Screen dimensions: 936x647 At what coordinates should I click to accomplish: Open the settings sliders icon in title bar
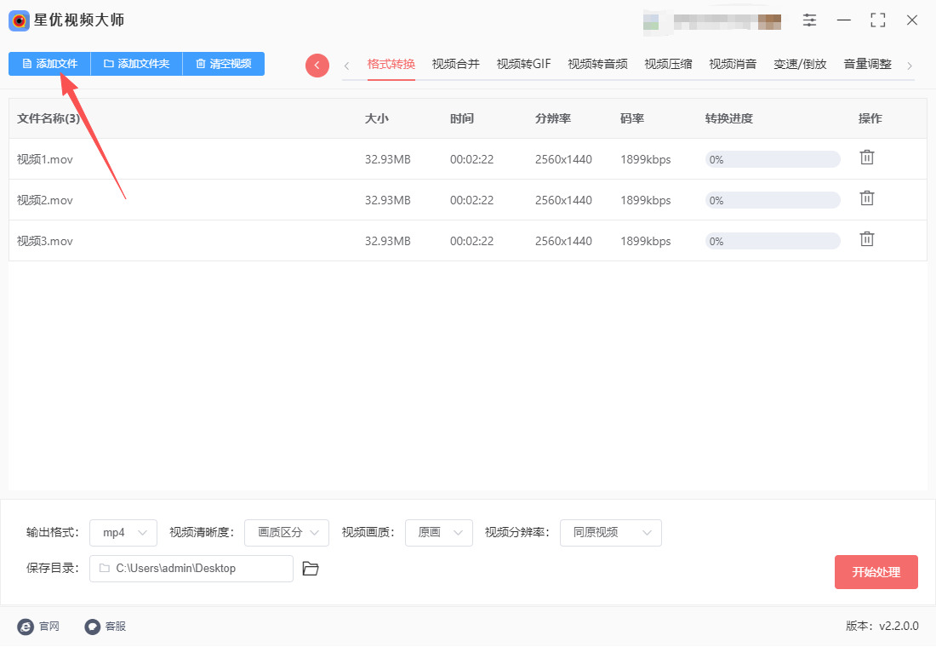click(809, 20)
